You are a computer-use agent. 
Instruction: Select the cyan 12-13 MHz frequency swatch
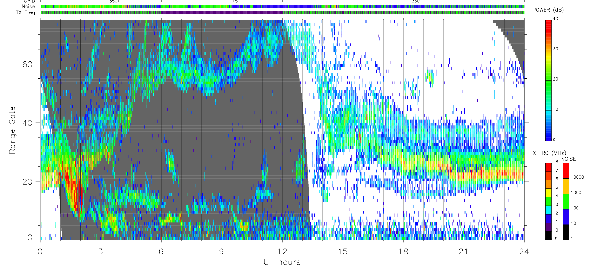(x=548, y=210)
